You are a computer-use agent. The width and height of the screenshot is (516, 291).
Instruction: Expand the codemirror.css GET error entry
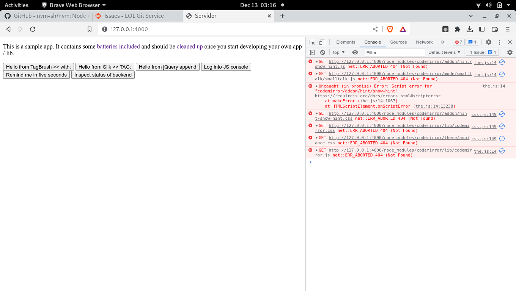point(317,126)
